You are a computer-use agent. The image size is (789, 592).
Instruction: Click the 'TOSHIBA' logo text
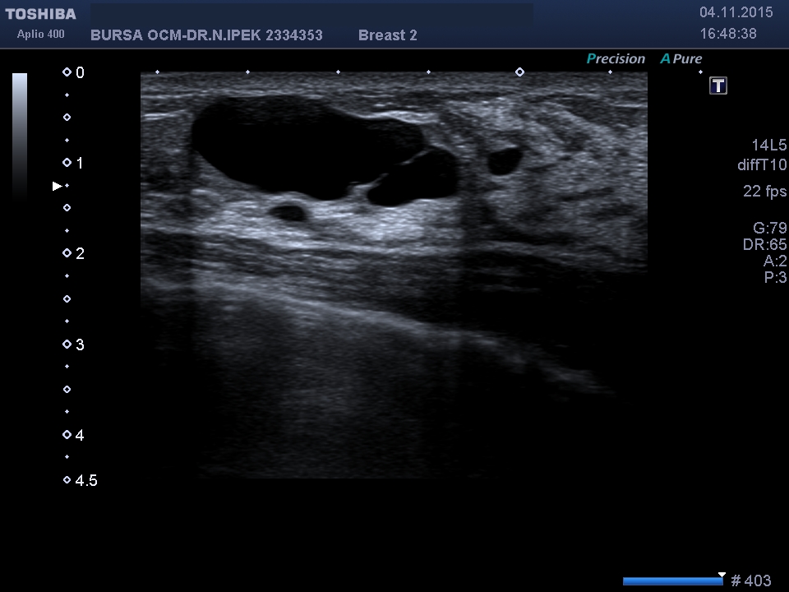41,14
